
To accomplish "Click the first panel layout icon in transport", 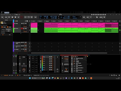I will click(25, 17).
